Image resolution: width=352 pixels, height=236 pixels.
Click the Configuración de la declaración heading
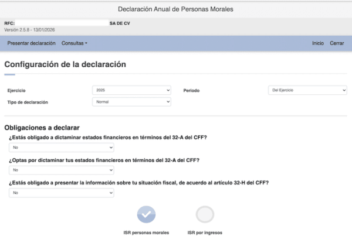[x=65, y=64]
